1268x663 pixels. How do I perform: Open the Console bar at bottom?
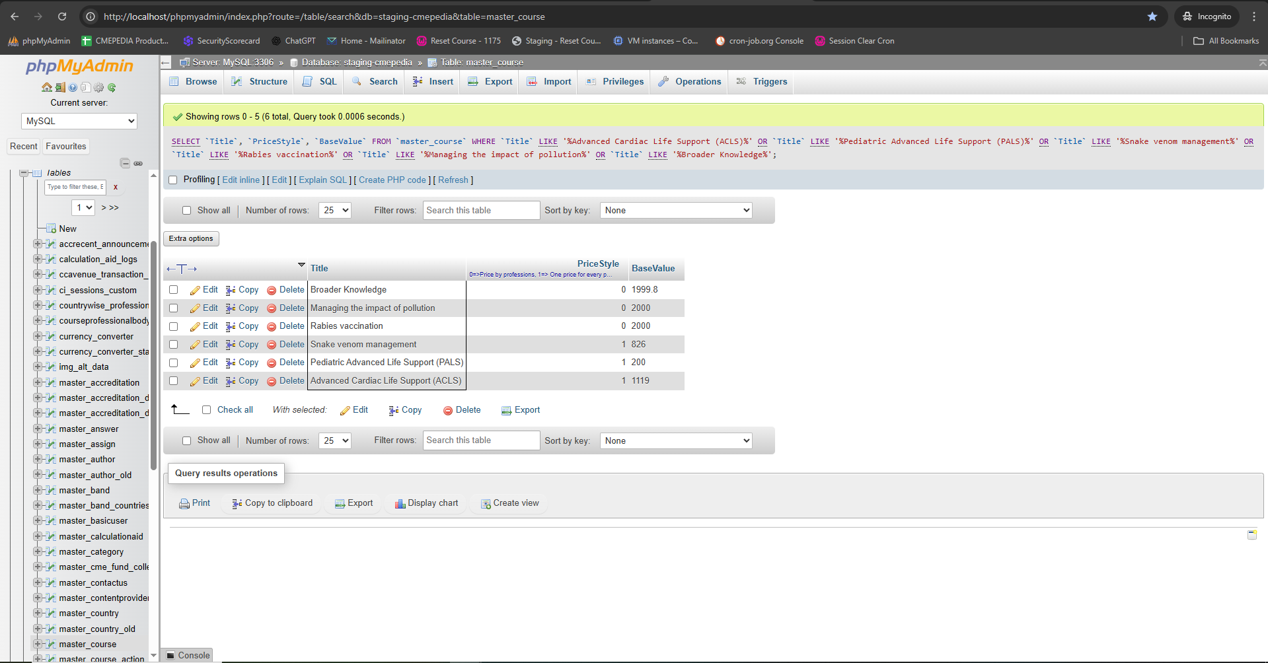188,655
